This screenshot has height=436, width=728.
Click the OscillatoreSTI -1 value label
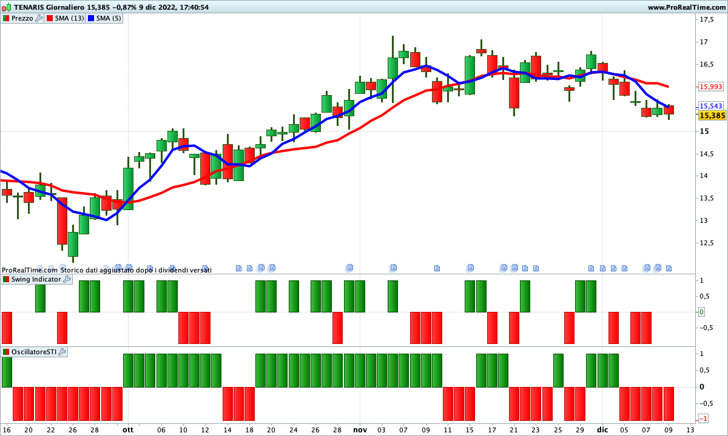703,418
